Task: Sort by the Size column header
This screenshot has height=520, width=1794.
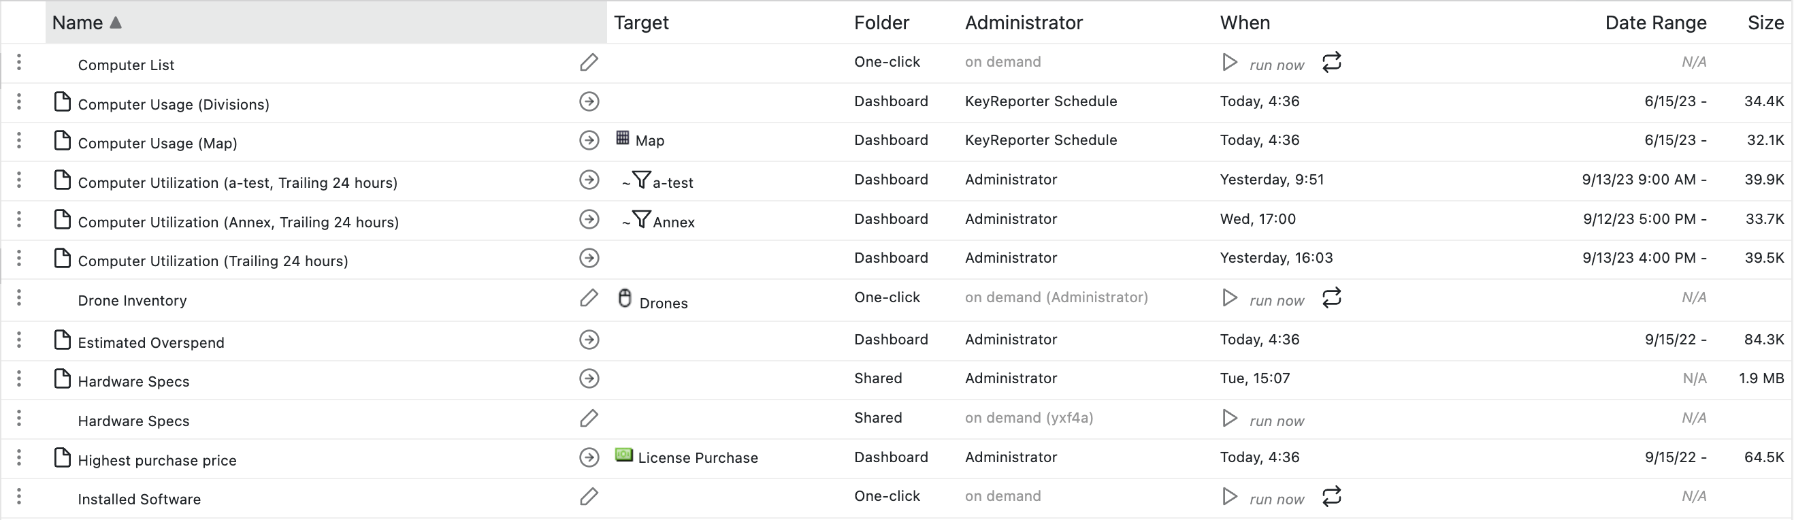Action: 1765,23
